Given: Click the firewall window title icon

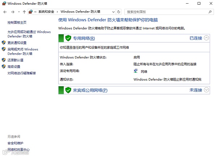Looking at the screenshot, I should click(x=4, y=3).
